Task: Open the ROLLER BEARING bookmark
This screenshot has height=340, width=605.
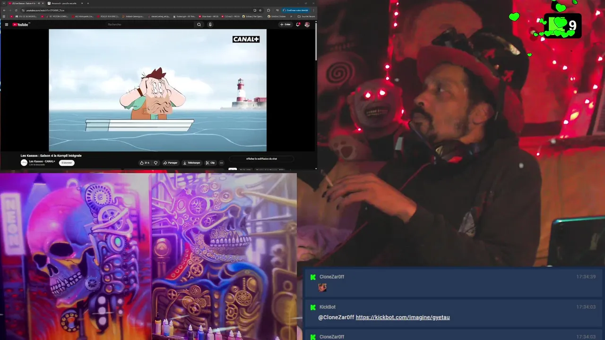Action: click(x=107, y=16)
